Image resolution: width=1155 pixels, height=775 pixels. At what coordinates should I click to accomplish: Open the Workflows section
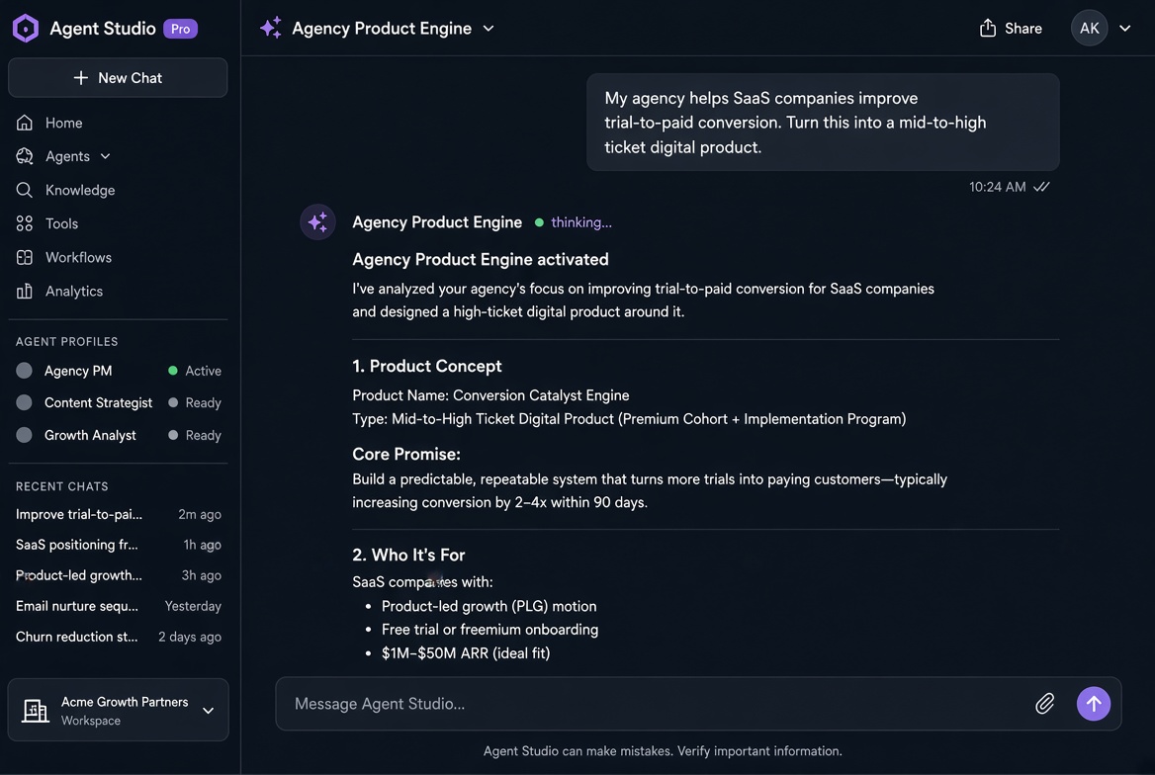click(x=79, y=257)
